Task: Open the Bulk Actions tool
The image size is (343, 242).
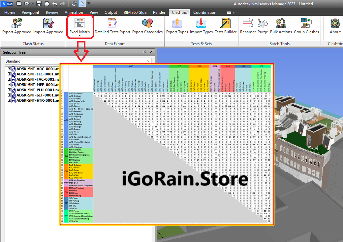Action: coord(281,26)
